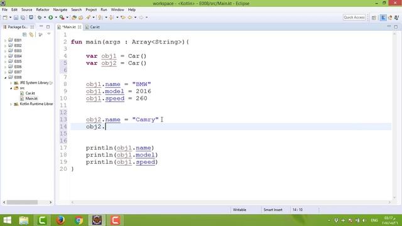
Task: Run the program with the green Run button
Action: tap(51, 18)
